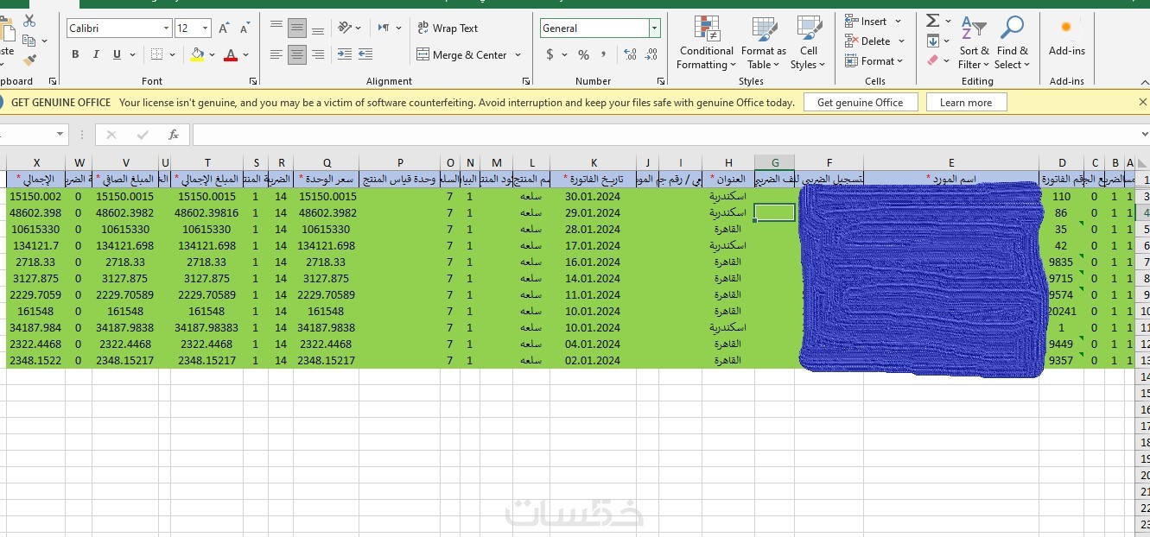This screenshot has height=537, width=1150.
Task: Open the font size 12 dropdown
Action: tap(206, 28)
